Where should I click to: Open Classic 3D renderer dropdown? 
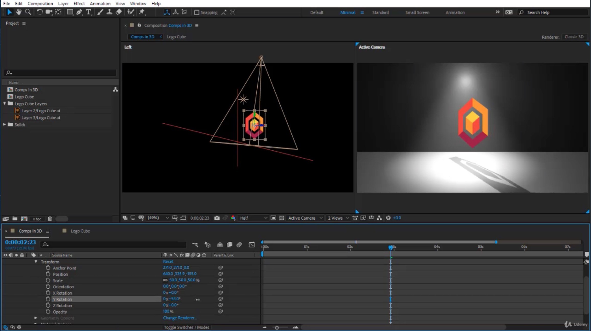click(574, 37)
